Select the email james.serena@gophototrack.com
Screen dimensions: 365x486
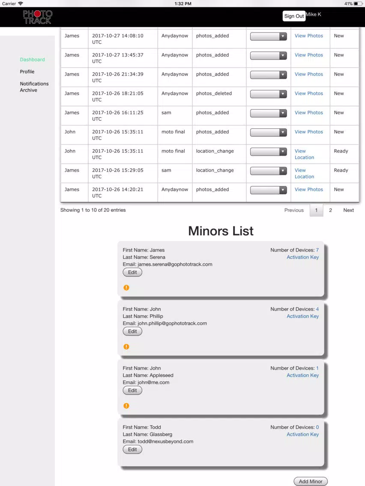point(175,264)
